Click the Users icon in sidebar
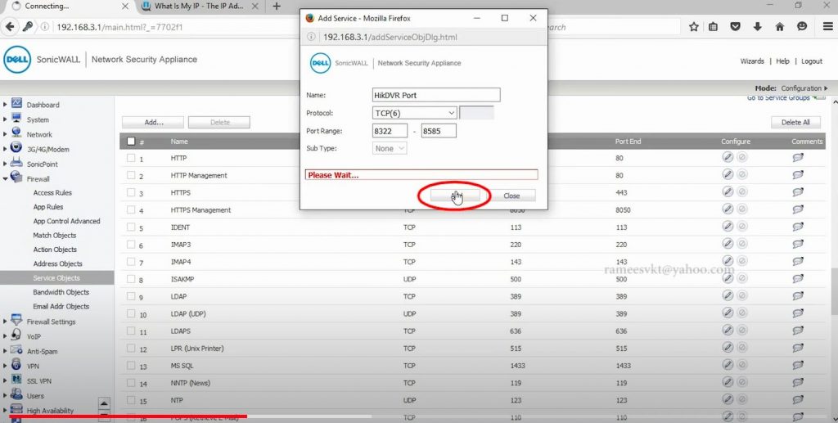 16,394
